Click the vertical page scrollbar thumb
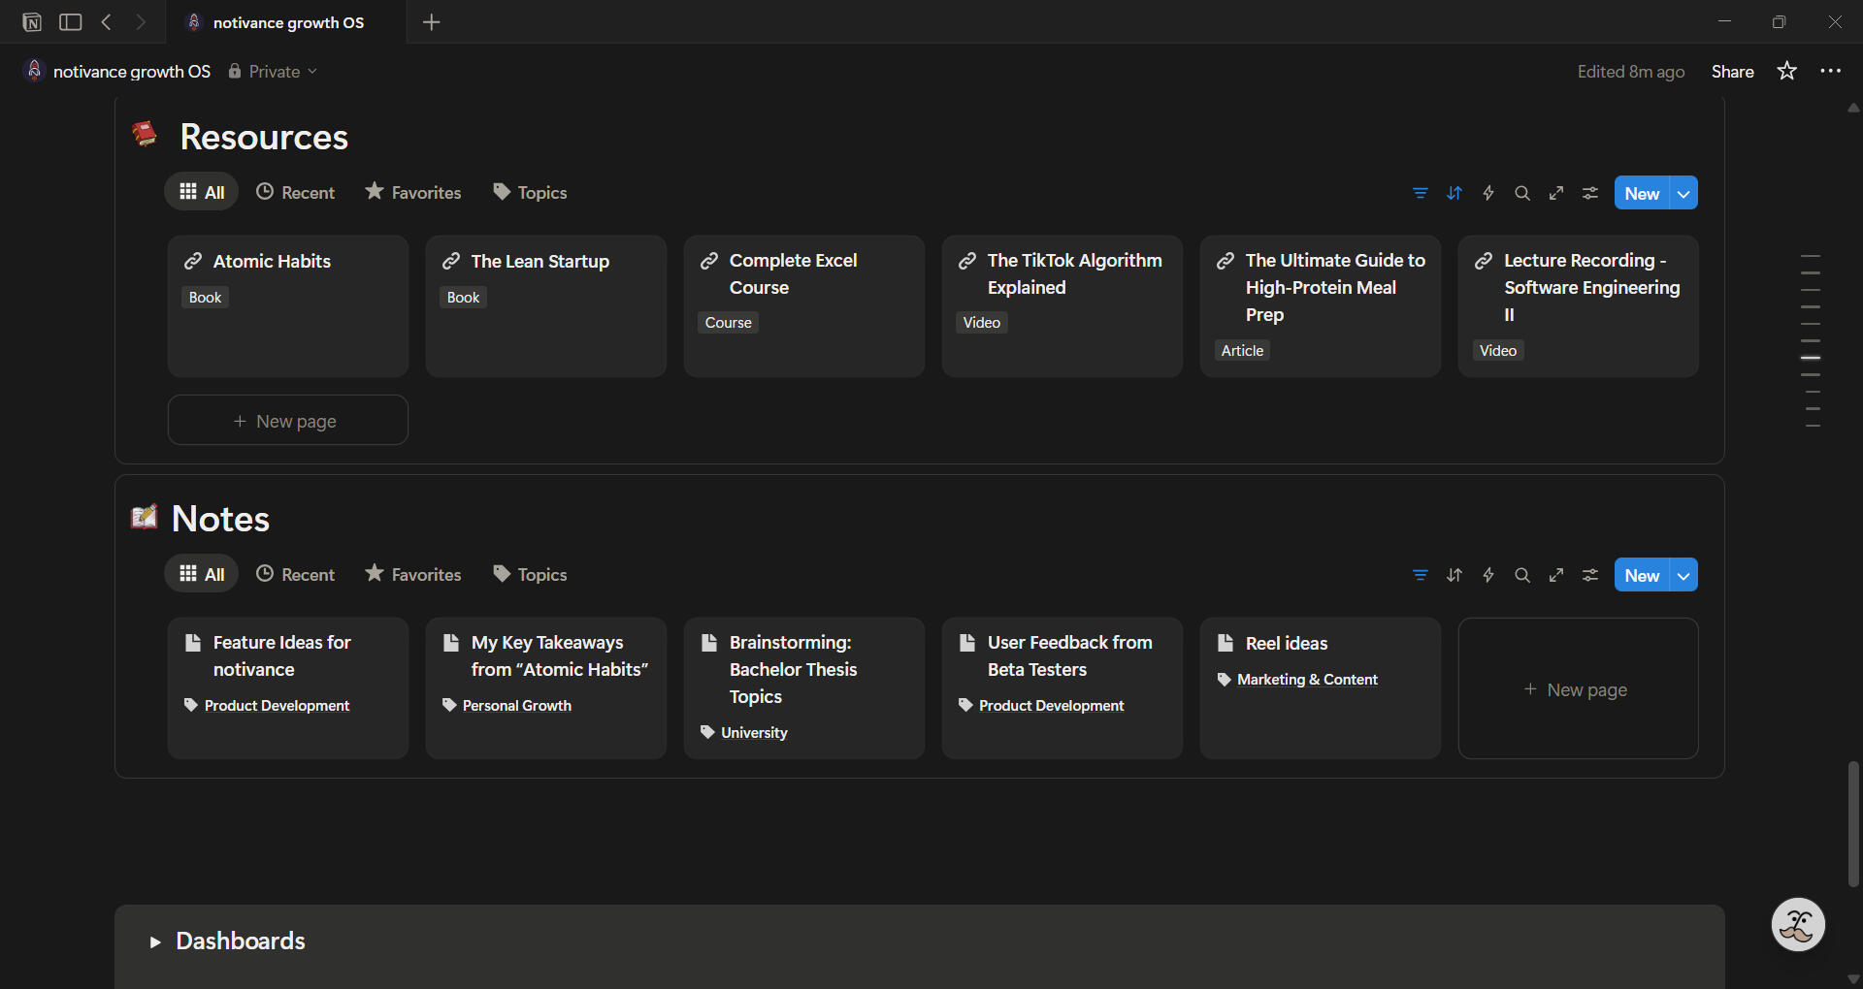The width and height of the screenshot is (1863, 989). point(1853,824)
